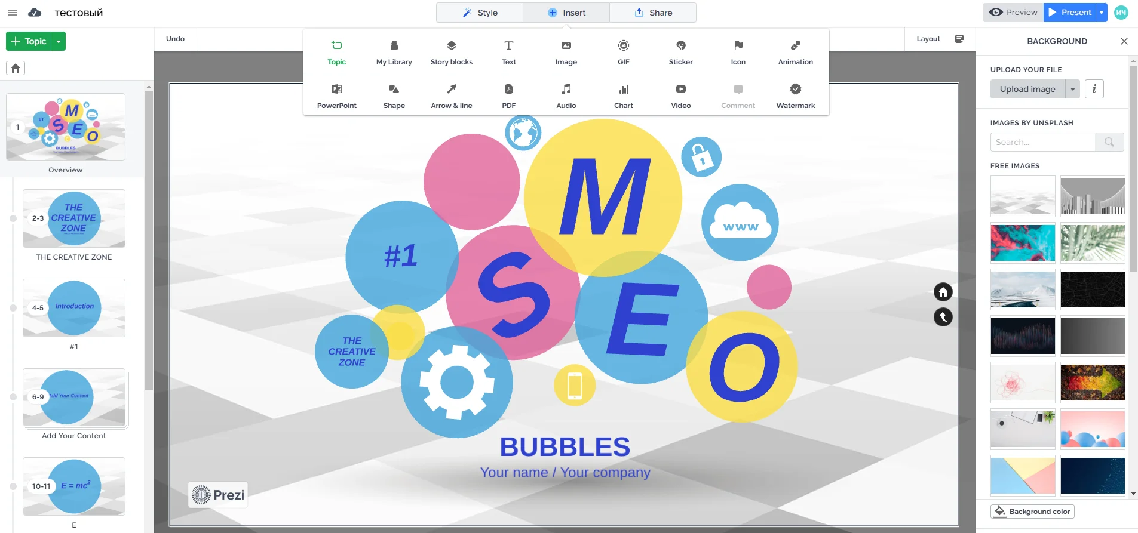
Task: Click the home overview button on canvas
Action: click(943, 292)
